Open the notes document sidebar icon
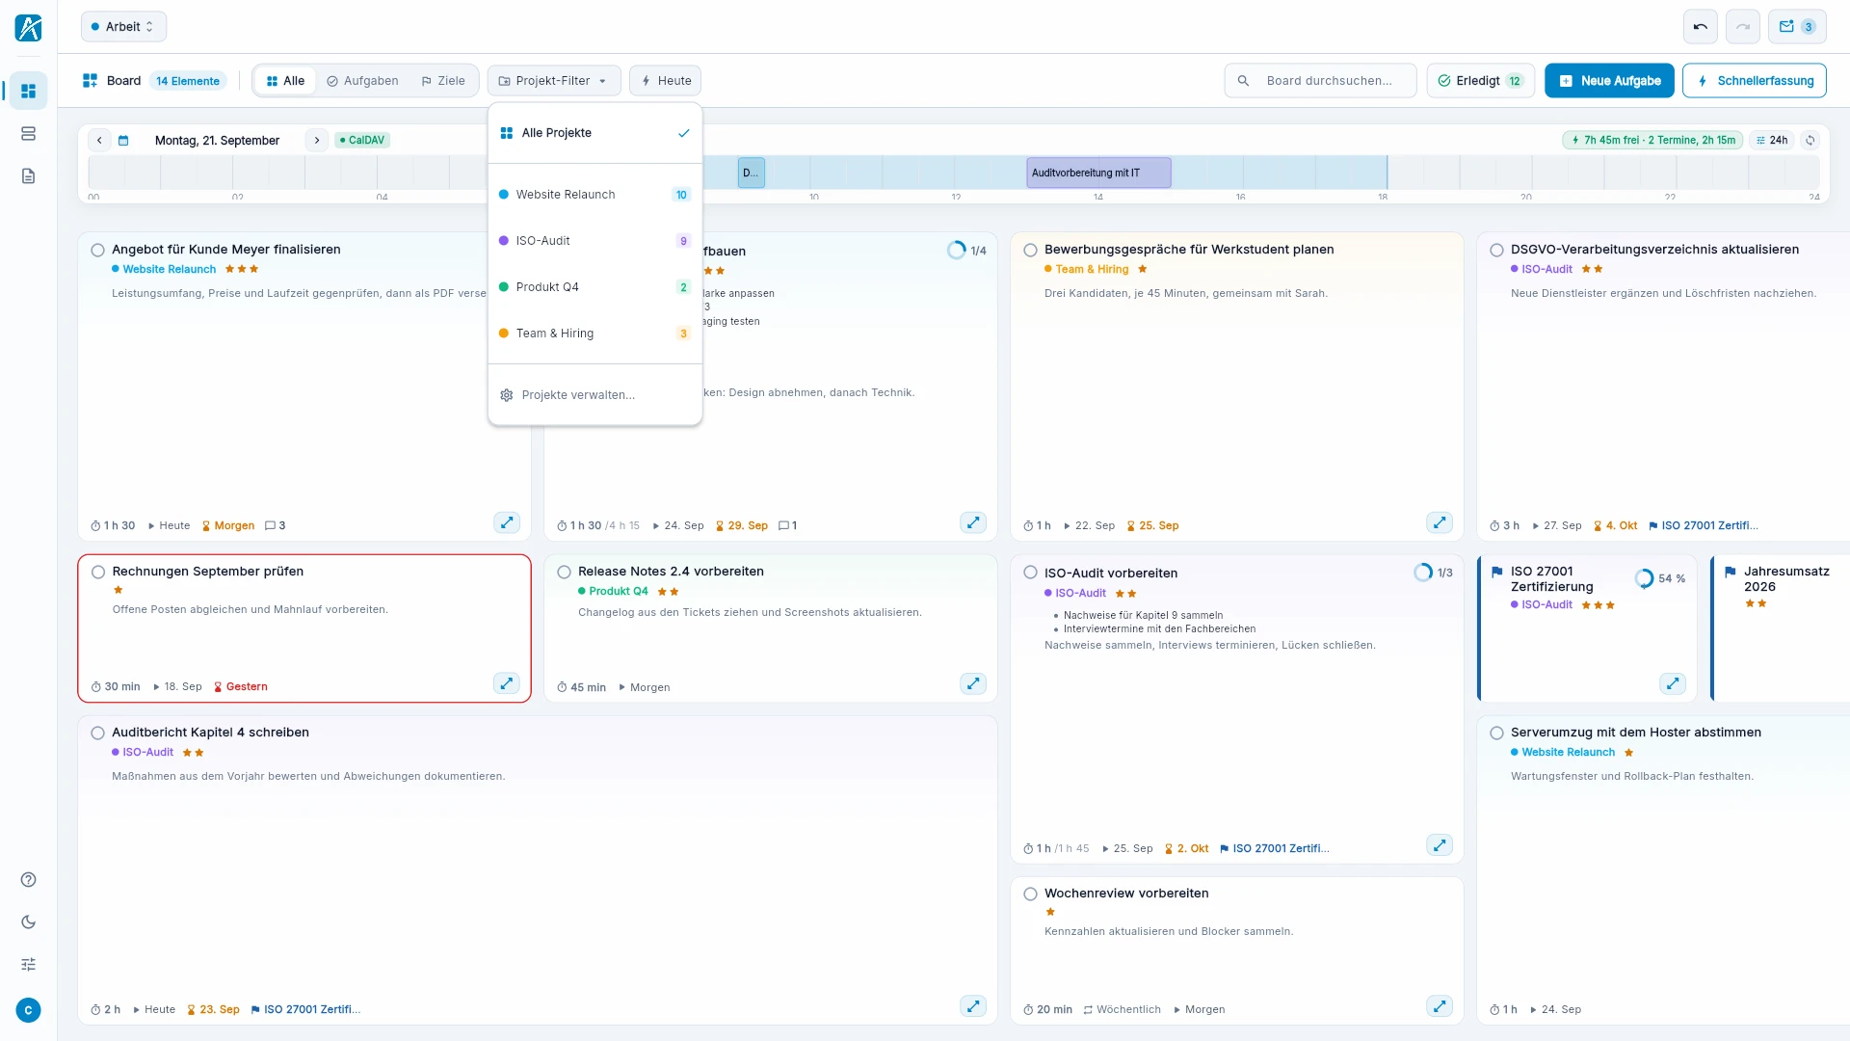The width and height of the screenshot is (1850, 1041). click(28, 175)
